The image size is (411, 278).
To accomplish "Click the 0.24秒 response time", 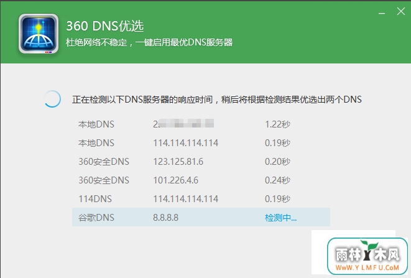I will (277, 180).
